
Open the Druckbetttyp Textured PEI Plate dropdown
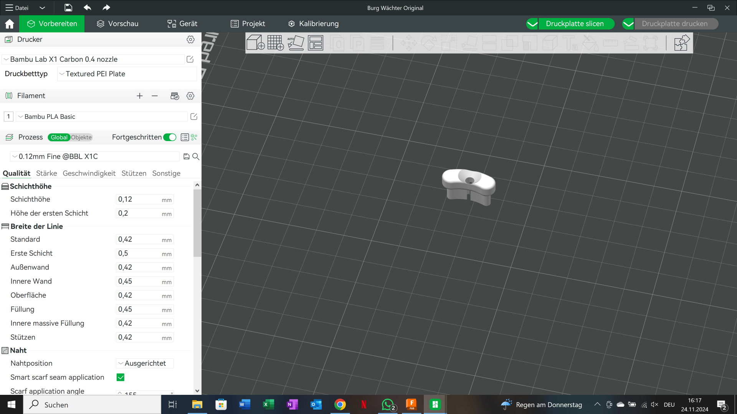127,74
